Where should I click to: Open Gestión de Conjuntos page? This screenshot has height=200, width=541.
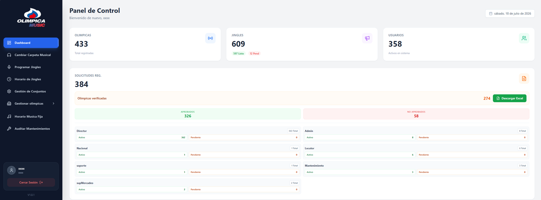[31, 92]
